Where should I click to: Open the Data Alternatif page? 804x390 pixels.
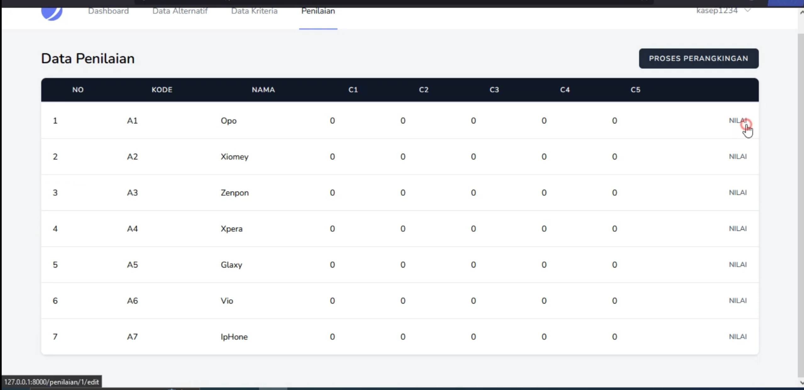180,11
